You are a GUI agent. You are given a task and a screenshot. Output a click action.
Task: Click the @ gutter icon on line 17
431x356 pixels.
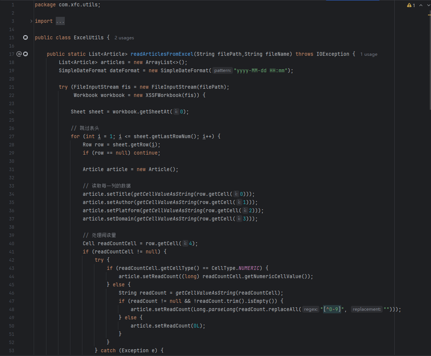click(x=19, y=54)
